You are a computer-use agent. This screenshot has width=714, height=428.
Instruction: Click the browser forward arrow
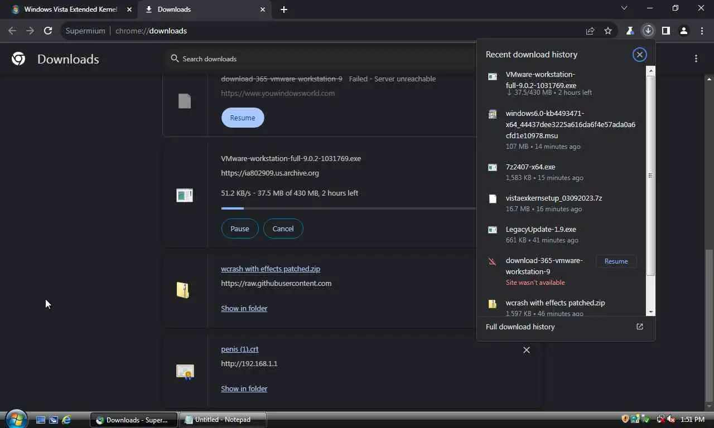pyautogui.click(x=30, y=31)
